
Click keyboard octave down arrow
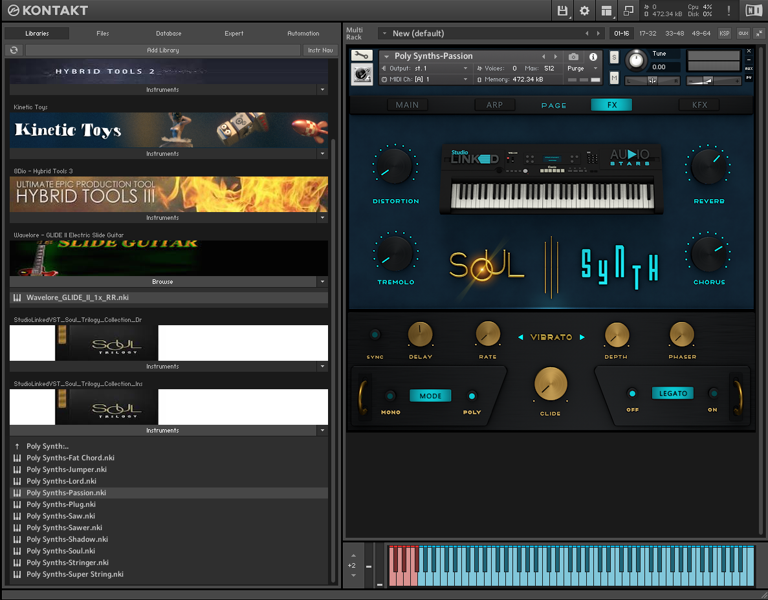pos(354,575)
